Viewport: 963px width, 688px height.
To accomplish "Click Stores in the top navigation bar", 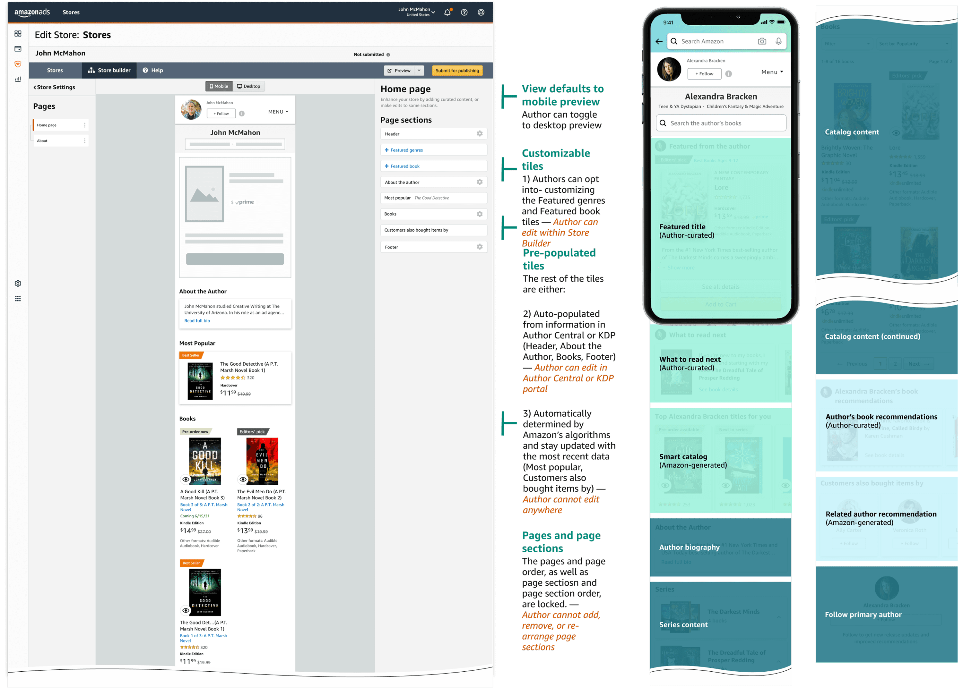I will coord(71,12).
